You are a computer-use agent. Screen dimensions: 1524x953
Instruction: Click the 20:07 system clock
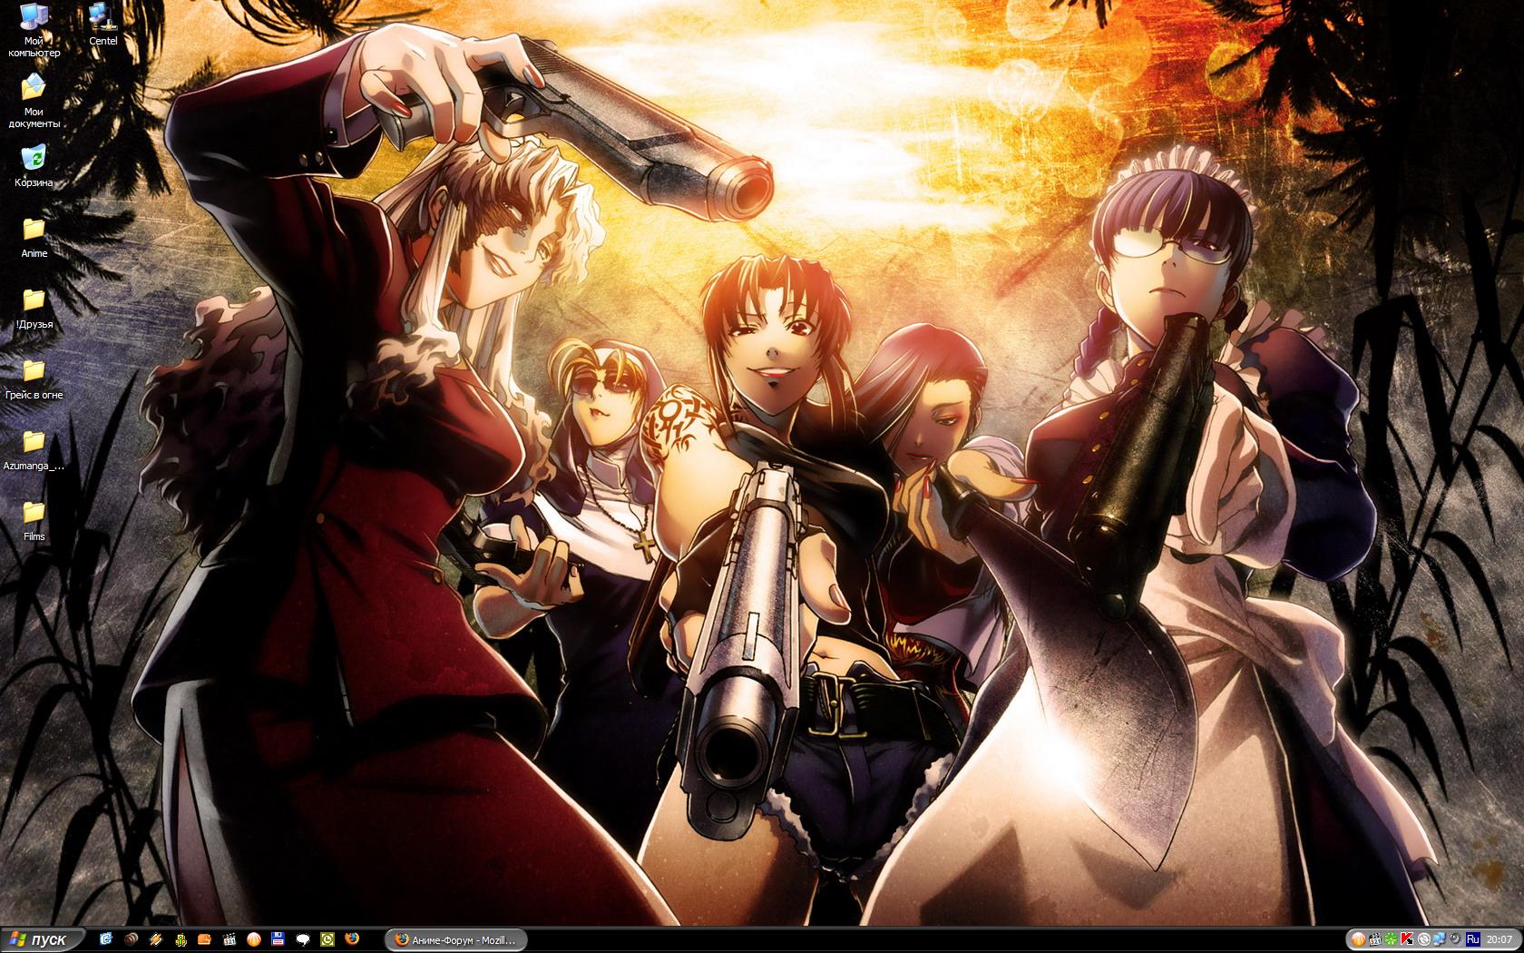tap(1500, 939)
